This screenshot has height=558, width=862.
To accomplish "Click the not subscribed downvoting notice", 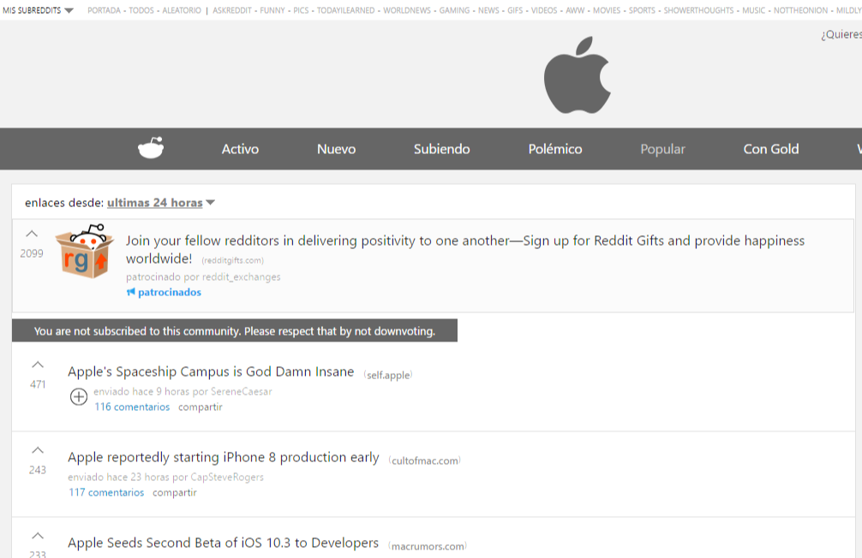I will [x=235, y=330].
